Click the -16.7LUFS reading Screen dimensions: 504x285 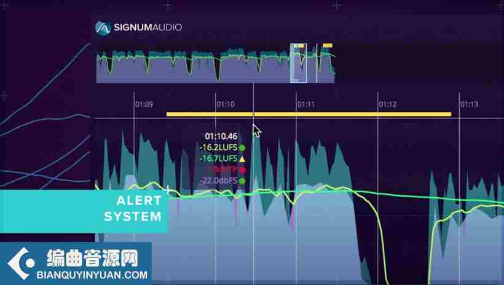219,158
